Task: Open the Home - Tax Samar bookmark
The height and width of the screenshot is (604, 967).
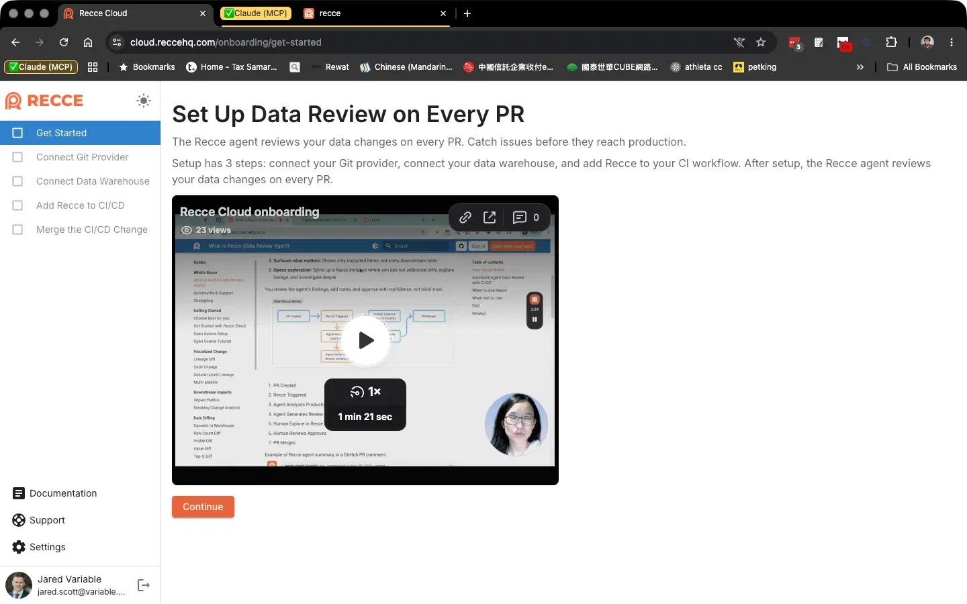Action: tap(232, 67)
